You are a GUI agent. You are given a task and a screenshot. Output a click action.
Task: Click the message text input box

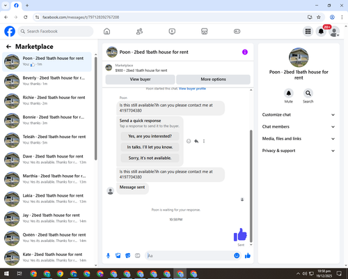[x=189, y=256]
